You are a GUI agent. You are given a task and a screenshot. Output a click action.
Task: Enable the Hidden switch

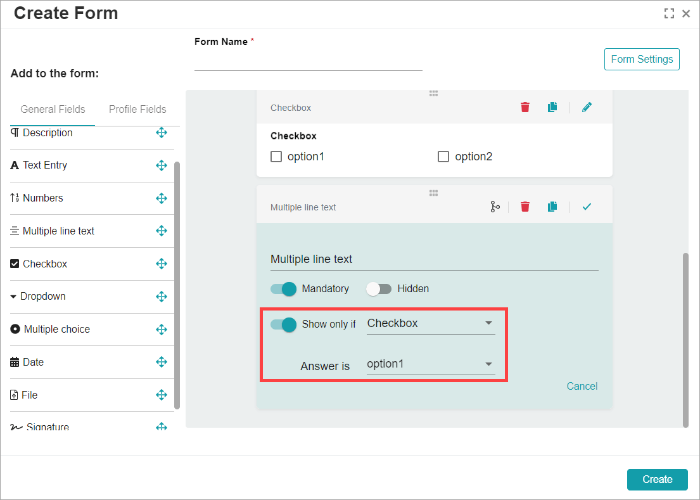[379, 289]
